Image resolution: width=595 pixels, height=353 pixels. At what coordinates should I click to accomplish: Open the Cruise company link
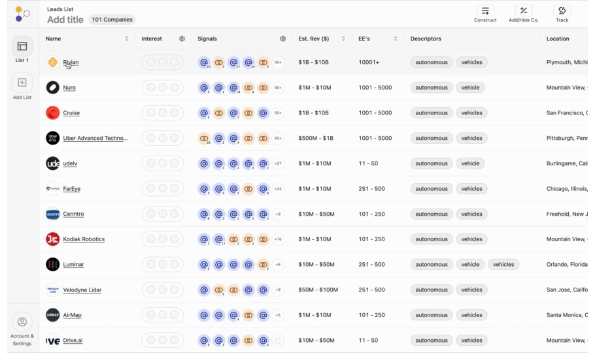71,112
